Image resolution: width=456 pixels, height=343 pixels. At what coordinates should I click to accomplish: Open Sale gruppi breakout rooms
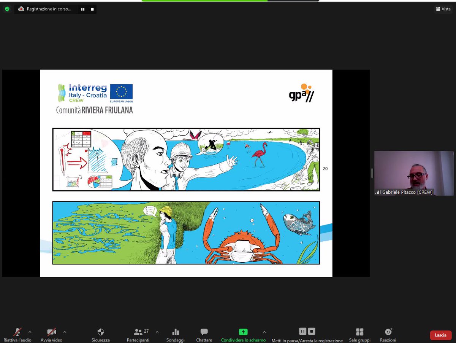[360, 335]
